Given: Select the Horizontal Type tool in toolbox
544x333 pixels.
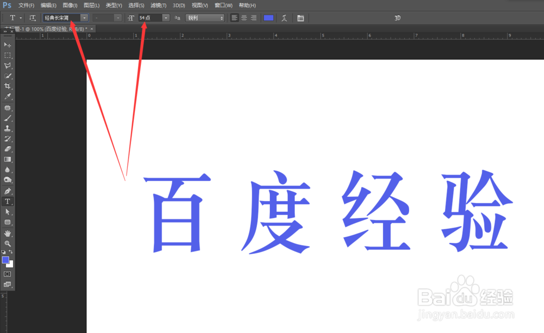Looking at the screenshot, I should 7,202.
